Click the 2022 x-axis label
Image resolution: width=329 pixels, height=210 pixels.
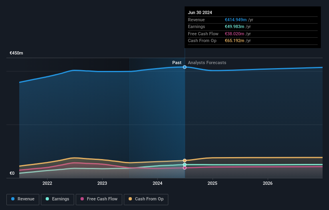(47, 184)
